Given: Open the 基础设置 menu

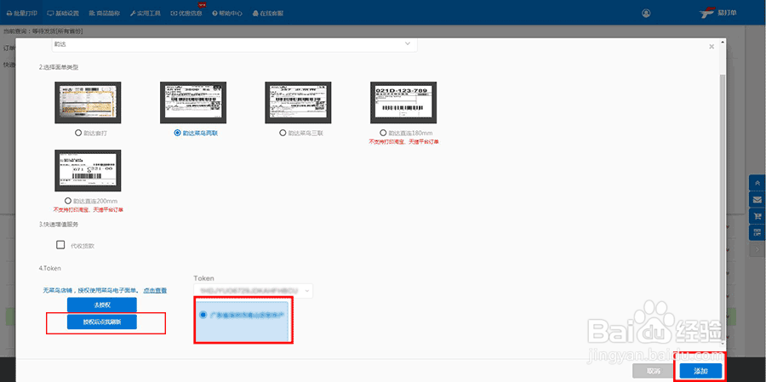Looking at the screenshot, I should 63,14.
